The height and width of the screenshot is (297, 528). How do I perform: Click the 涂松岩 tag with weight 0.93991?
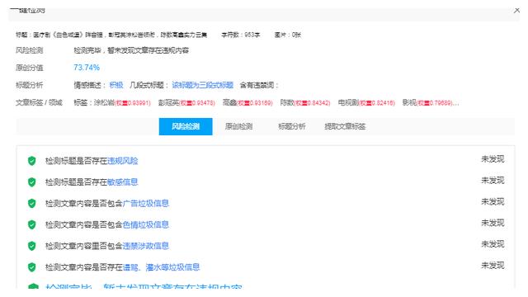pyautogui.click(x=122, y=102)
